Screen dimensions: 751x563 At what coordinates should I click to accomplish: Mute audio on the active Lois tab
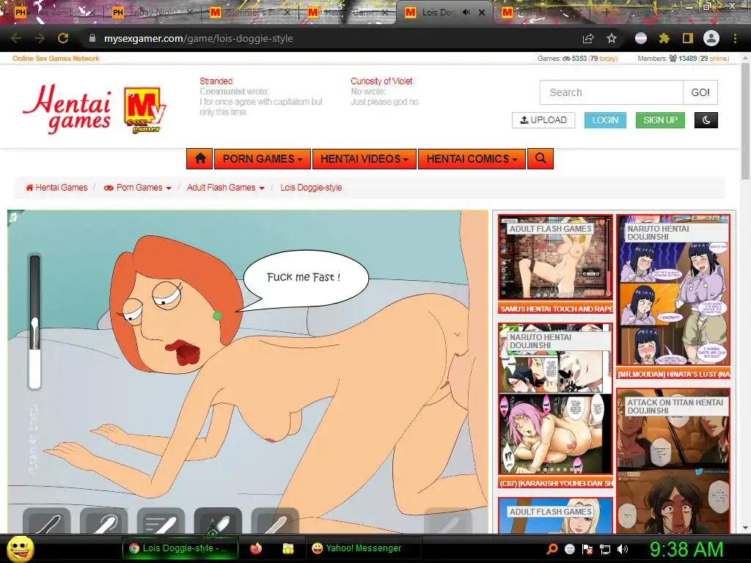[466, 12]
